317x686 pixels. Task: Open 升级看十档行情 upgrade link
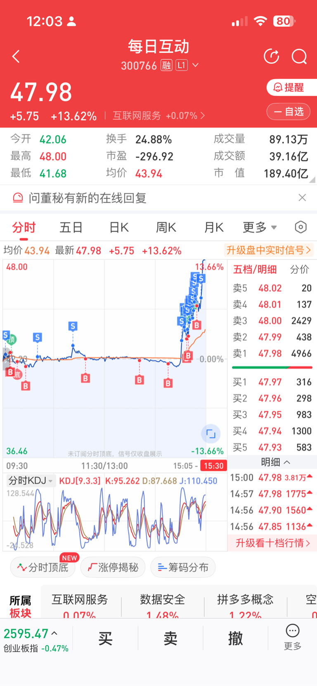[272, 543]
